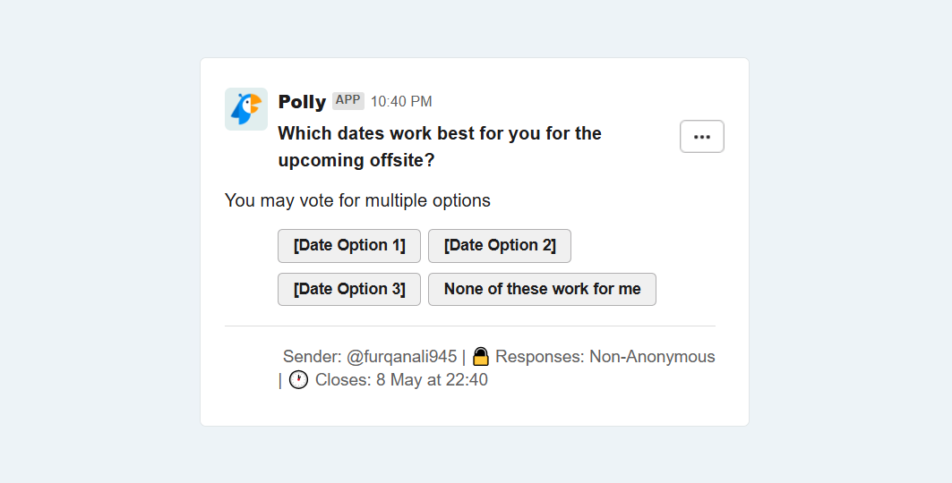Vote for [Date Option 3]
The height and width of the screenshot is (483, 952).
pos(349,289)
